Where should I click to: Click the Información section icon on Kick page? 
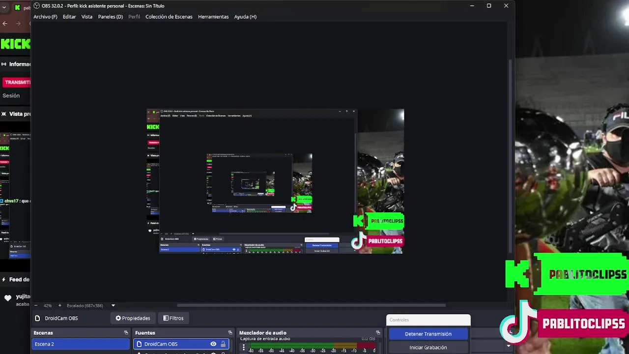(4, 64)
